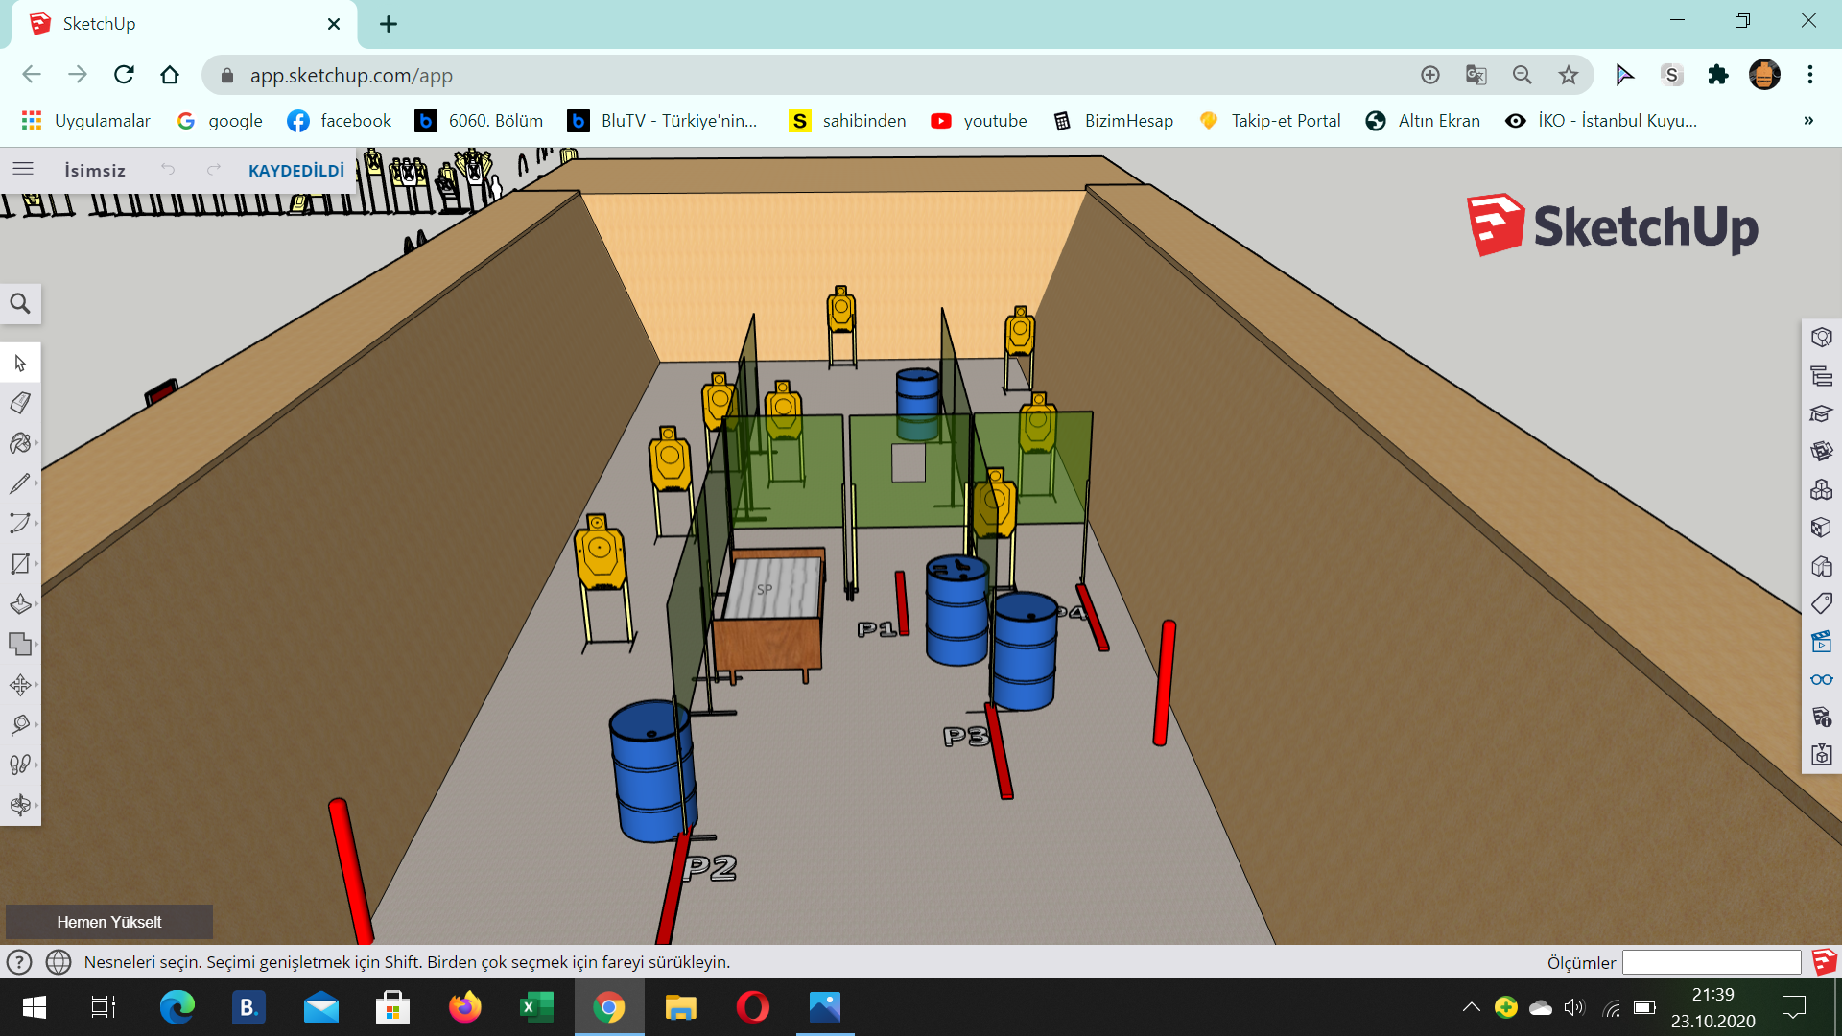Toggle the Scenes panel
The height and width of the screenshot is (1036, 1842).
point(1821,642)
